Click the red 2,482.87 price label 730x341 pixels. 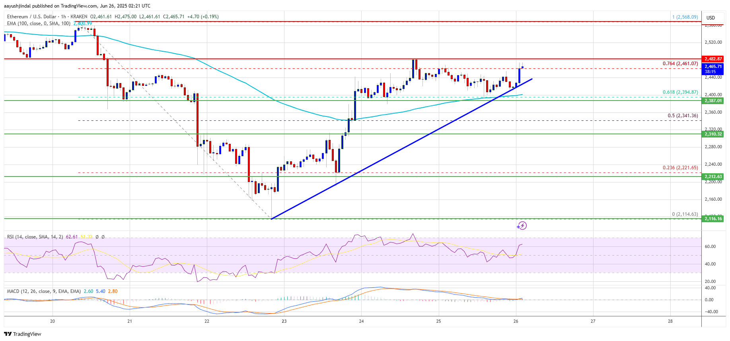coord(713,59)
